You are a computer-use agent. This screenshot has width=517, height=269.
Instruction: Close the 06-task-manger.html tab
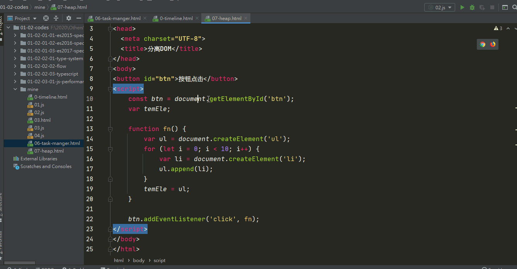(145, 18)
